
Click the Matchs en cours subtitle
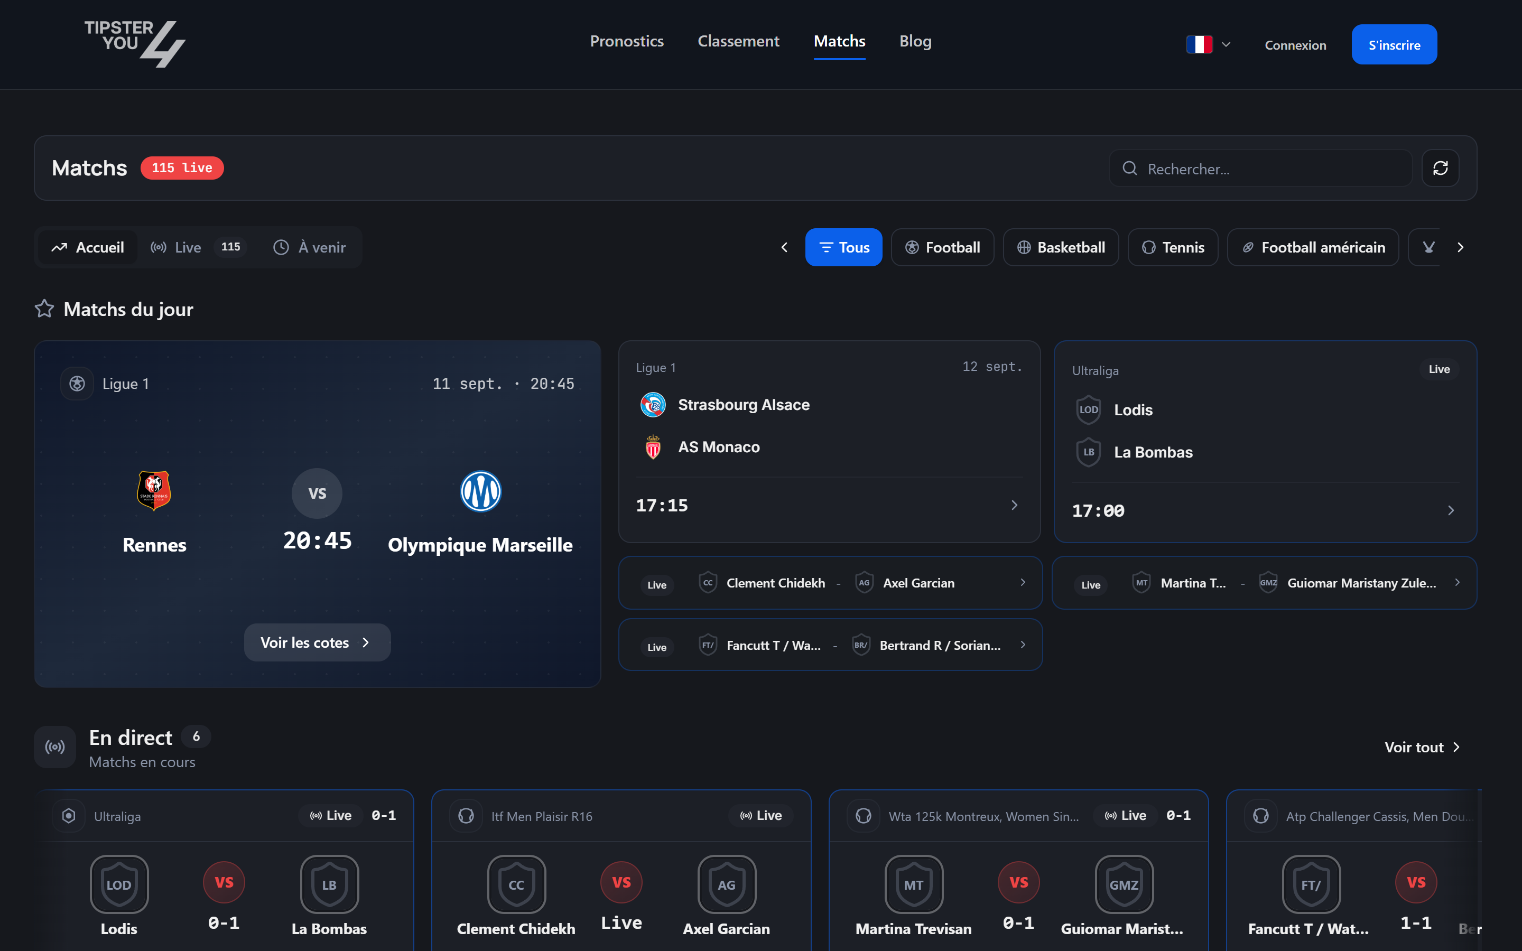[142, 762]
